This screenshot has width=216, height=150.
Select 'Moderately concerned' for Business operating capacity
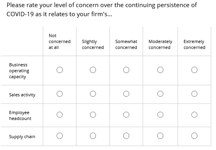[x=161, y=70]
